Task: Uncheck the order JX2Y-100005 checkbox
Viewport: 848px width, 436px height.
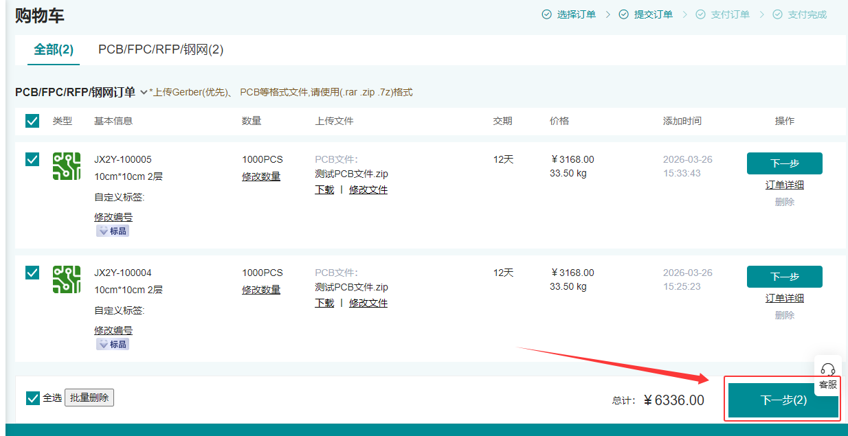Action: 32,159
